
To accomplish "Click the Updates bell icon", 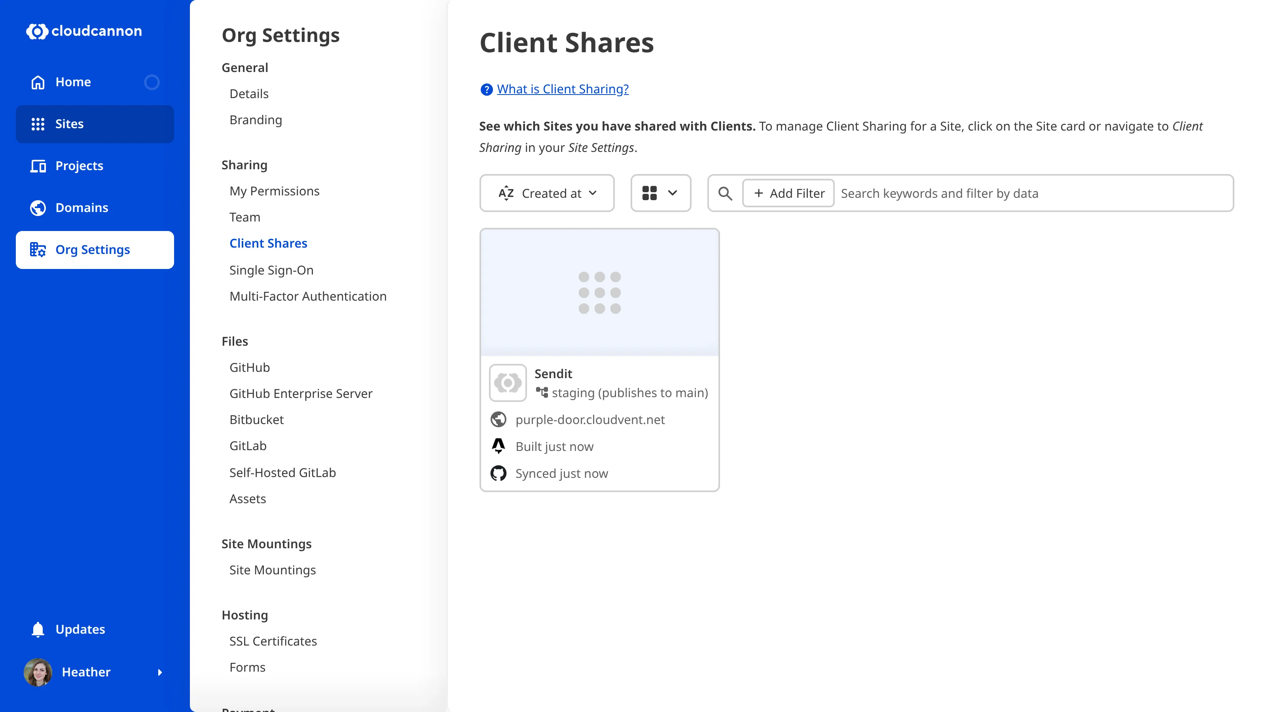I will coord(38,629).
